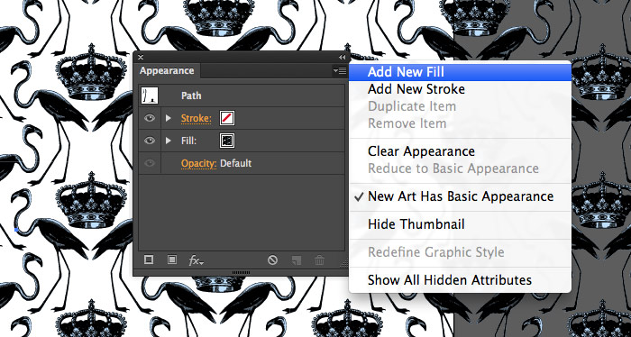Image resolution: width=631 pixels, height=337 pixels.
Task: Expand the Stroke attribute triangle
Action: pyautogui.click(x=169, y=118)
